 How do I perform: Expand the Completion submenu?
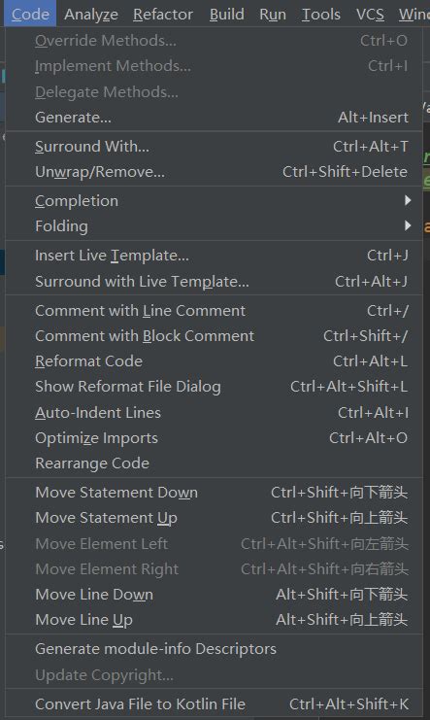tap(214, 201)
